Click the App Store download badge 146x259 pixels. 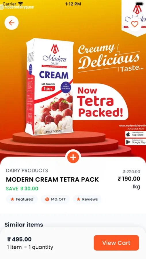click(x=136, y=134)
